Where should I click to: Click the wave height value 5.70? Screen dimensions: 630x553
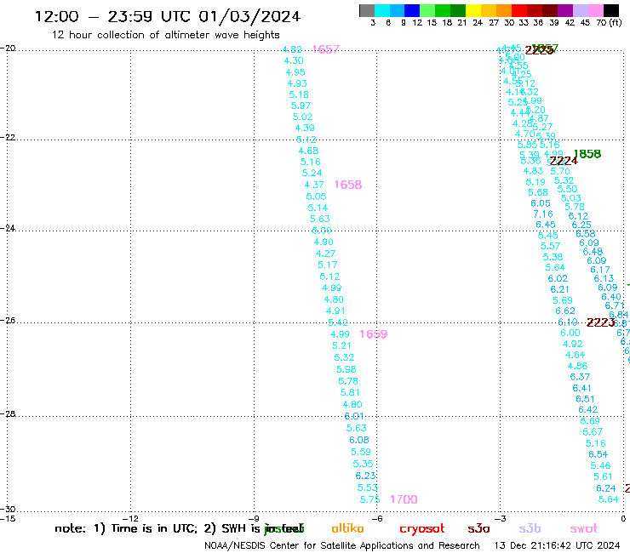pyautogui.click(x=560, y=171)
